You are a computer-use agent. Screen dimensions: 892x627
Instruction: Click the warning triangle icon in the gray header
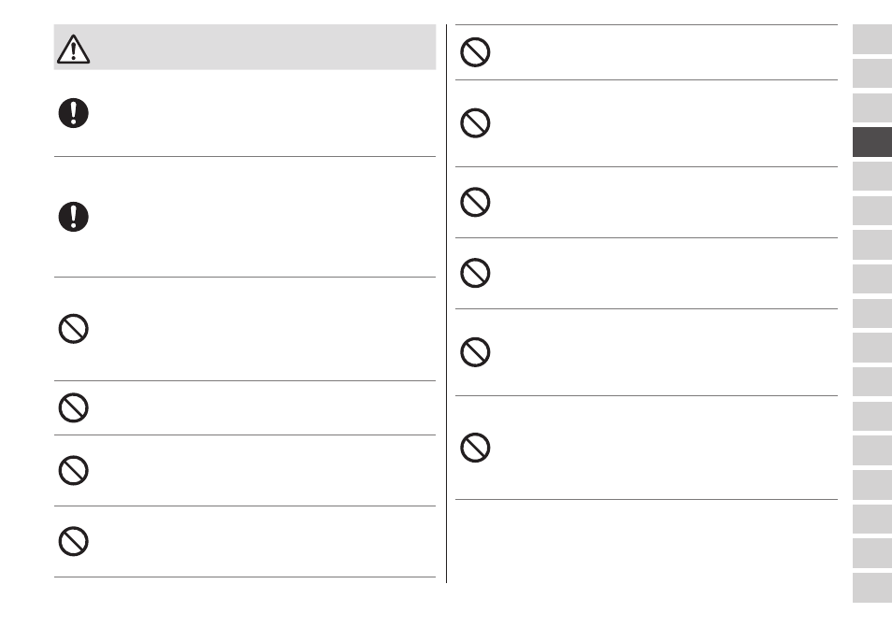coord(73,50)
